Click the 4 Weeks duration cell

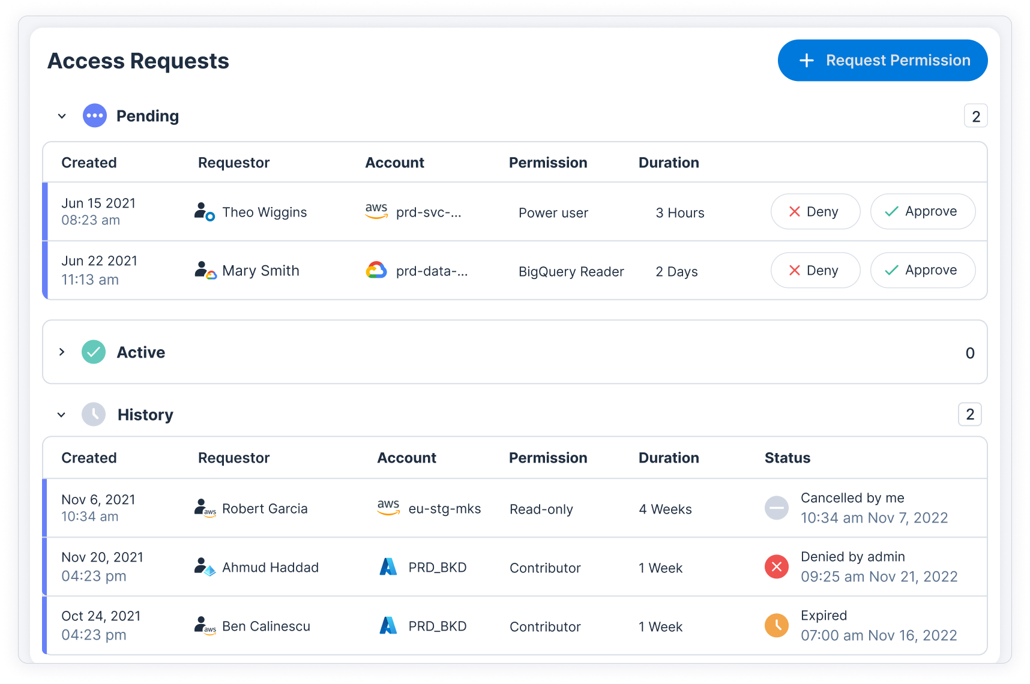click(665, 509)
